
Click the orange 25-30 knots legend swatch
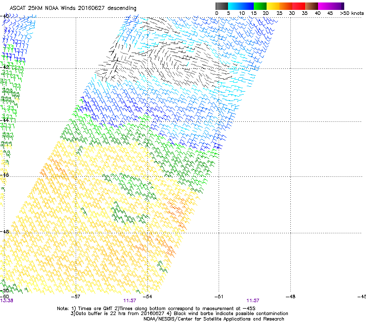tap(286, 6)
